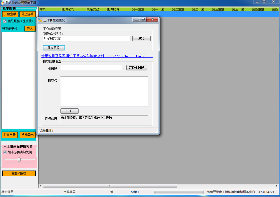Click the main window's Yunda app icon

click(x=2, y=2)
